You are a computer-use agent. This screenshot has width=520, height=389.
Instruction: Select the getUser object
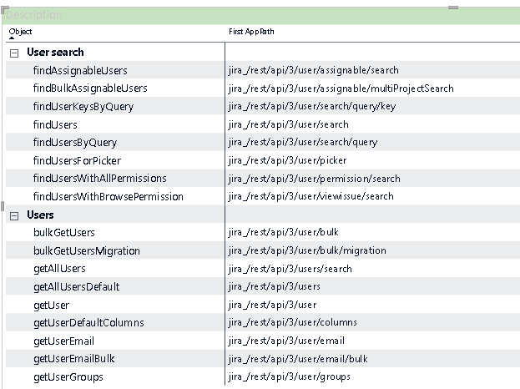pyautogui.click(x=52, y=305)
